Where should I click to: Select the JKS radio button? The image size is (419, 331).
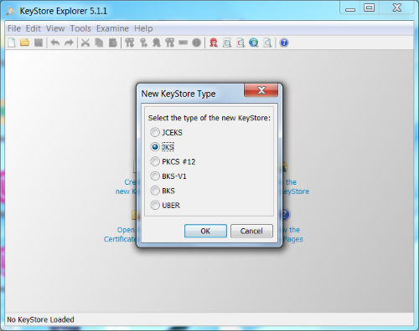coord(155,147)
